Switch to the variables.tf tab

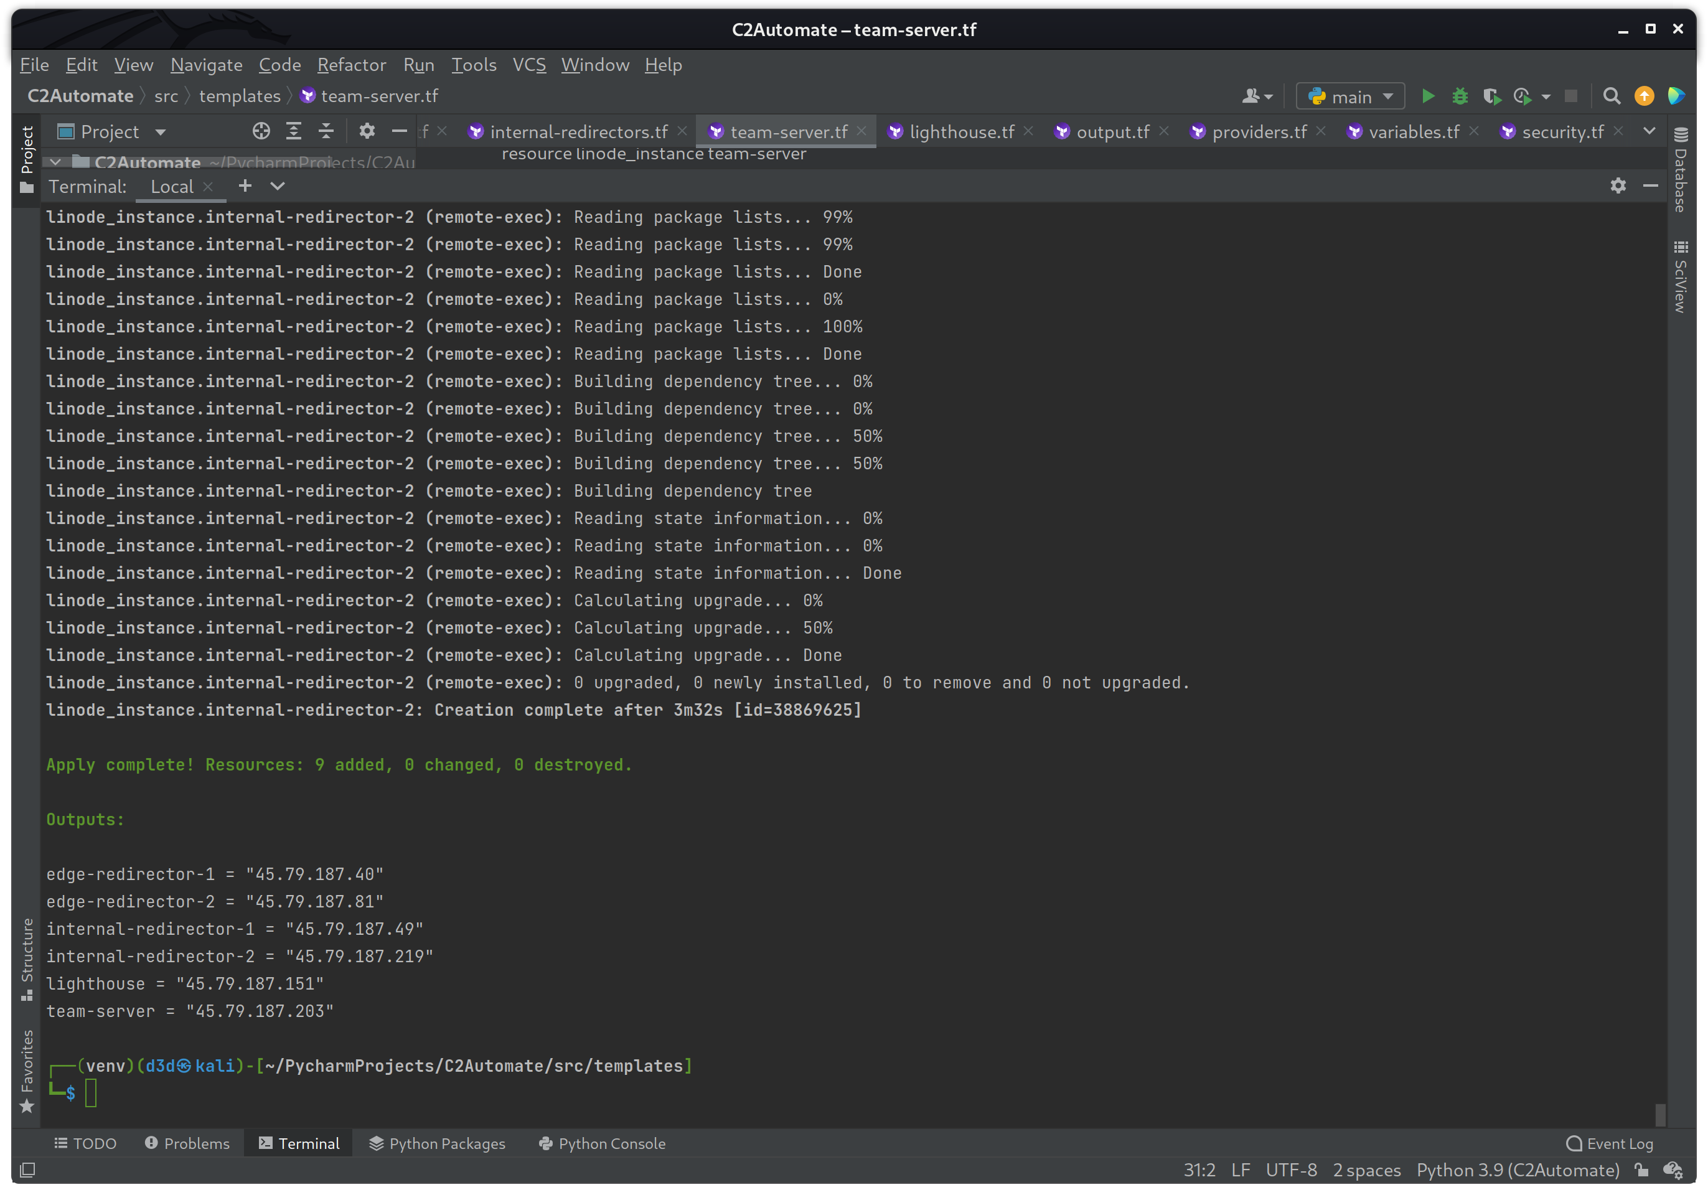pos(1414,131)
